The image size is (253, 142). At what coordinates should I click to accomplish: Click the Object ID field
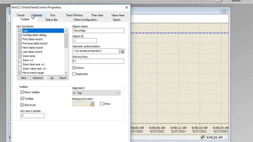coord(84,41)
